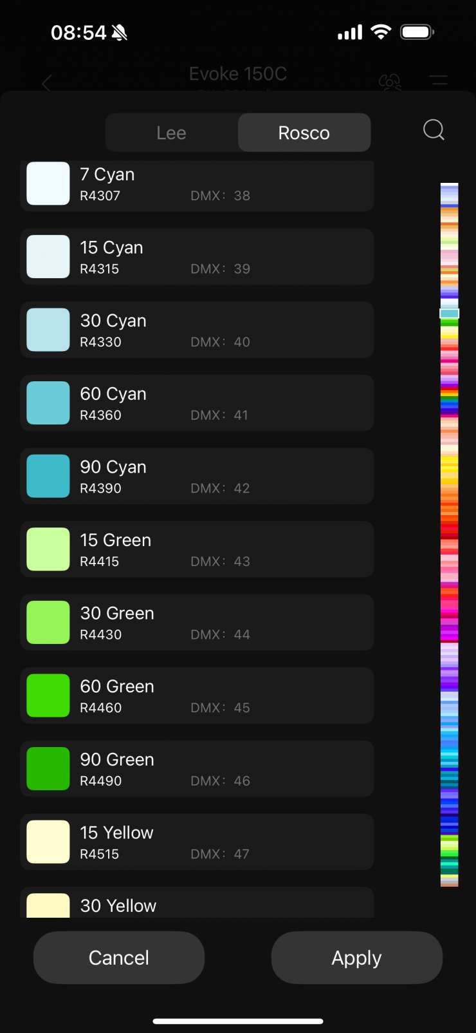Choose the 15 Yellow R4515 row
Screen dimensions: 476x1033
[x=197, y=842]
